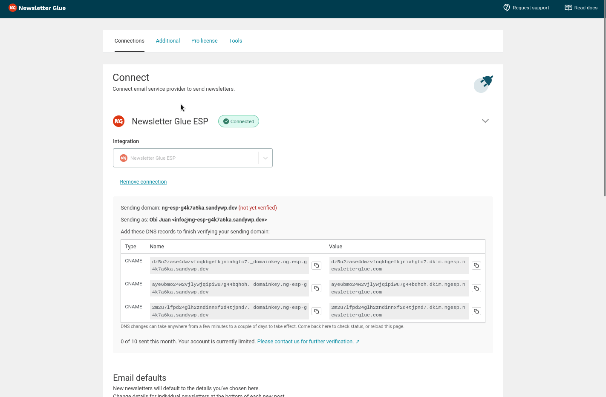Click the (not yet verified) status text
Screen dimensions: 606x397
[x=258, y=208]
